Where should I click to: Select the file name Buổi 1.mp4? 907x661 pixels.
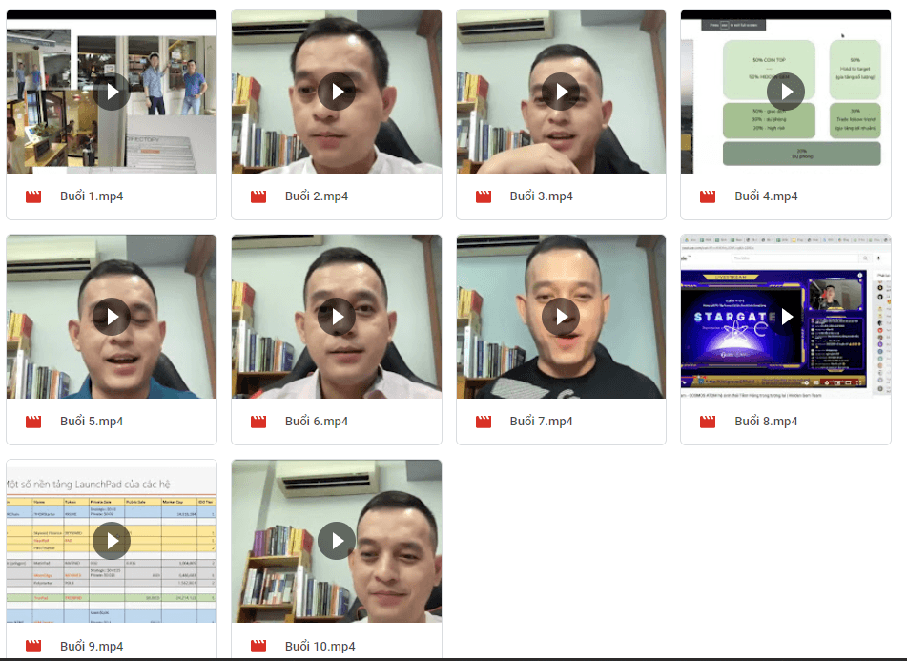[92, 196]
